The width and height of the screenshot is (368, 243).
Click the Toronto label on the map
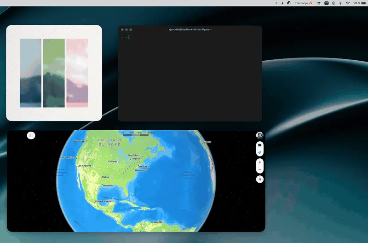135,159
